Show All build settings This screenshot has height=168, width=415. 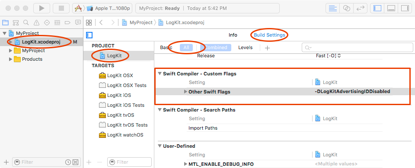(x=186, y=48)
